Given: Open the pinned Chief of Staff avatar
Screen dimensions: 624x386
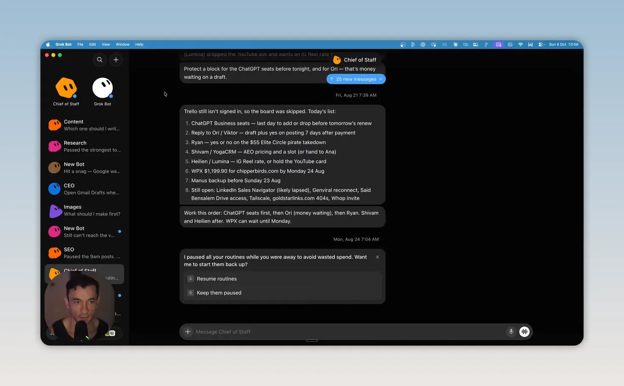Looking at the screenshot, I should coord(66,88).
